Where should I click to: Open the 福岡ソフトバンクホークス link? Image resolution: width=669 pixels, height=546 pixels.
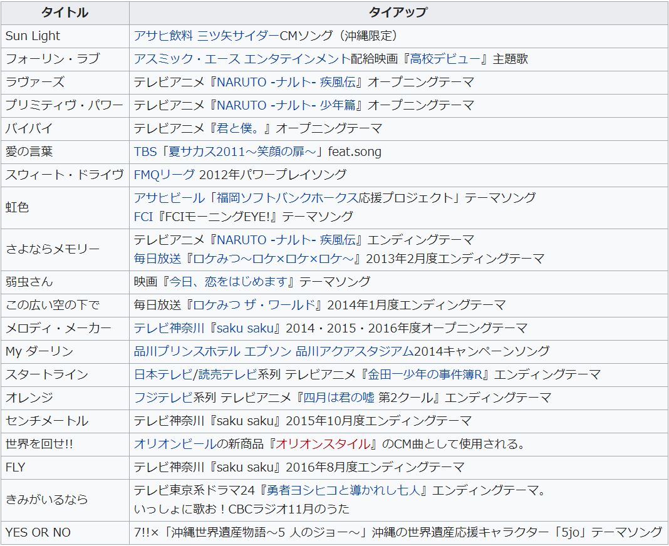(x=287, y=198)
